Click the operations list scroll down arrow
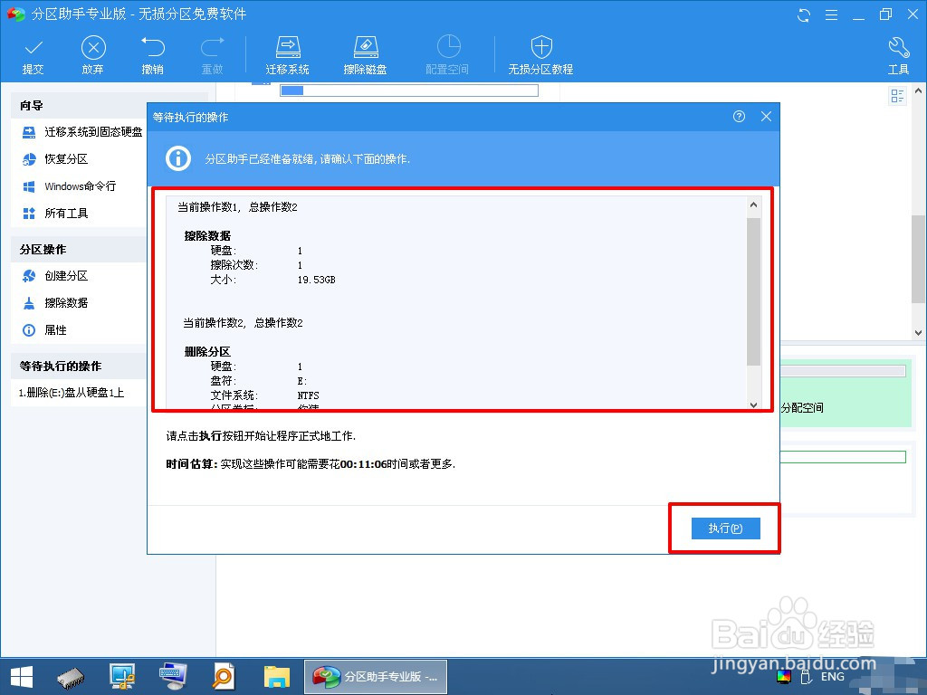This screenshot has height=695, width=927. (x=753, y=405)
